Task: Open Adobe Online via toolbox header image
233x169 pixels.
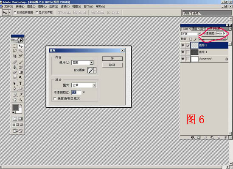Action: coord(17,40)
